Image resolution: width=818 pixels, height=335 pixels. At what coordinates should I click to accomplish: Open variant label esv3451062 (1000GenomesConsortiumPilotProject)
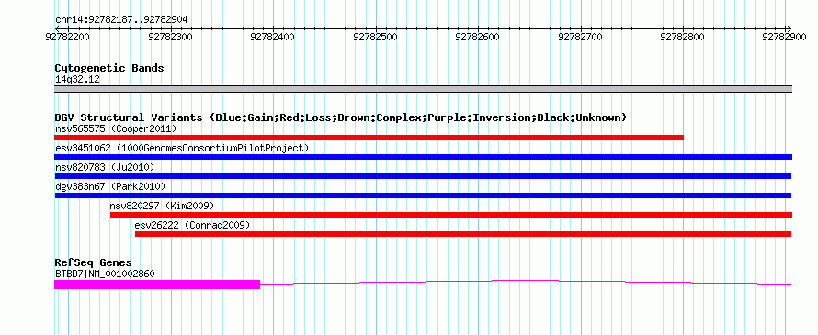182,148
